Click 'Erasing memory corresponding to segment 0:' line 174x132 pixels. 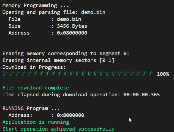(x=66, y=54)
